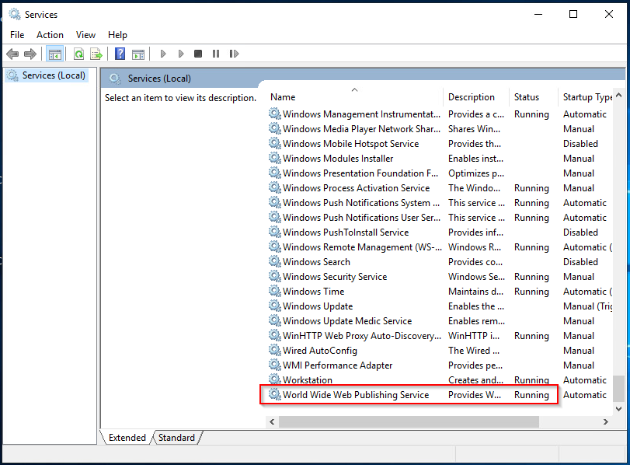This screenshot has height=465, width=630.
Task: Switch to the Standard tab
Action: 176,438
